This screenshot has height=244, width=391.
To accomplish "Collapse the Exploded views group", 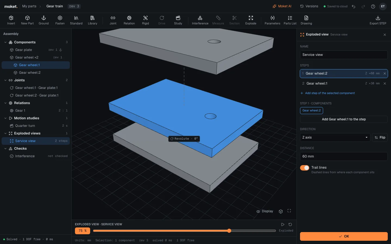I will tap(5, 133).
